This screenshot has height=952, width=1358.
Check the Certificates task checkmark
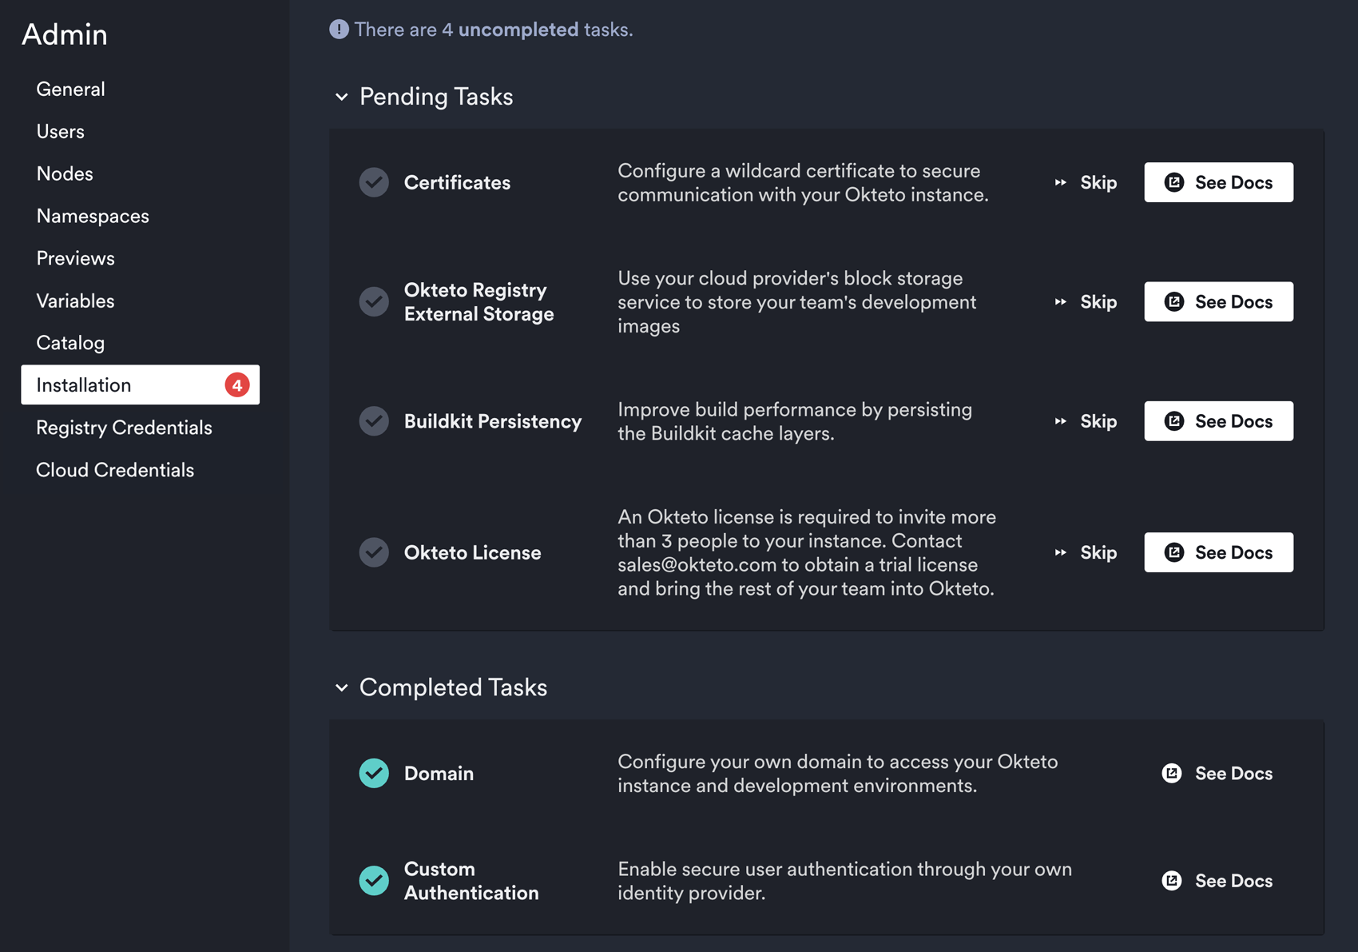(374, 182)
